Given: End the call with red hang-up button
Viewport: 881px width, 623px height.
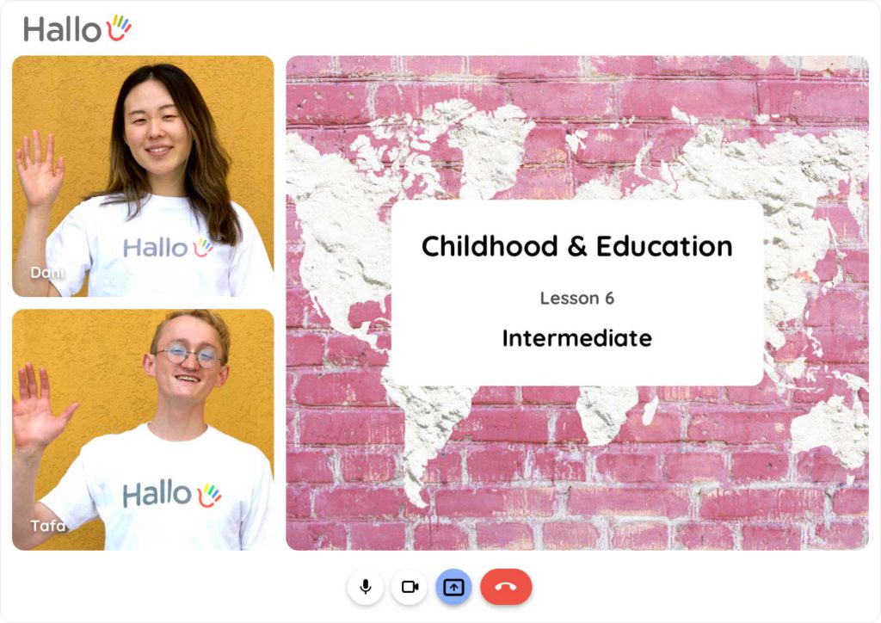Looking at the screenshot, I should click(506, 587).
